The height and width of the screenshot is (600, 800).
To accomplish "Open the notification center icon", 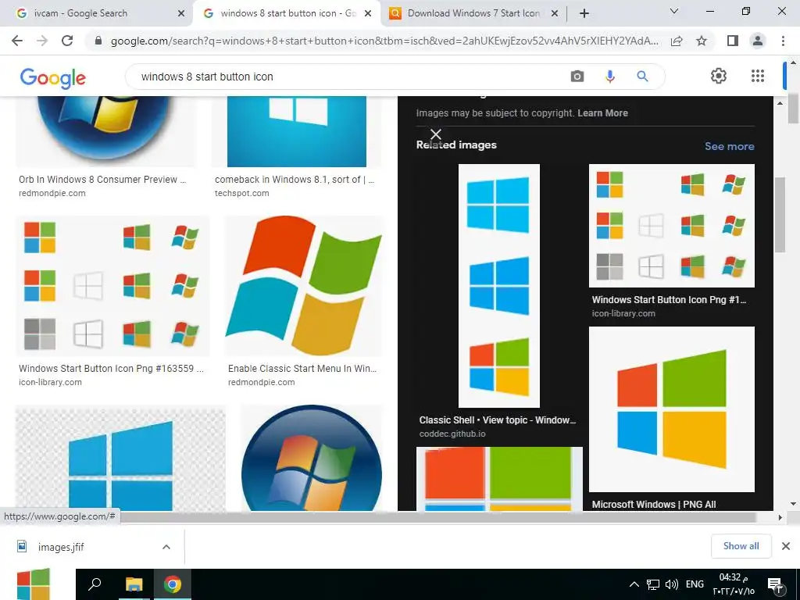I will (775, 584).
